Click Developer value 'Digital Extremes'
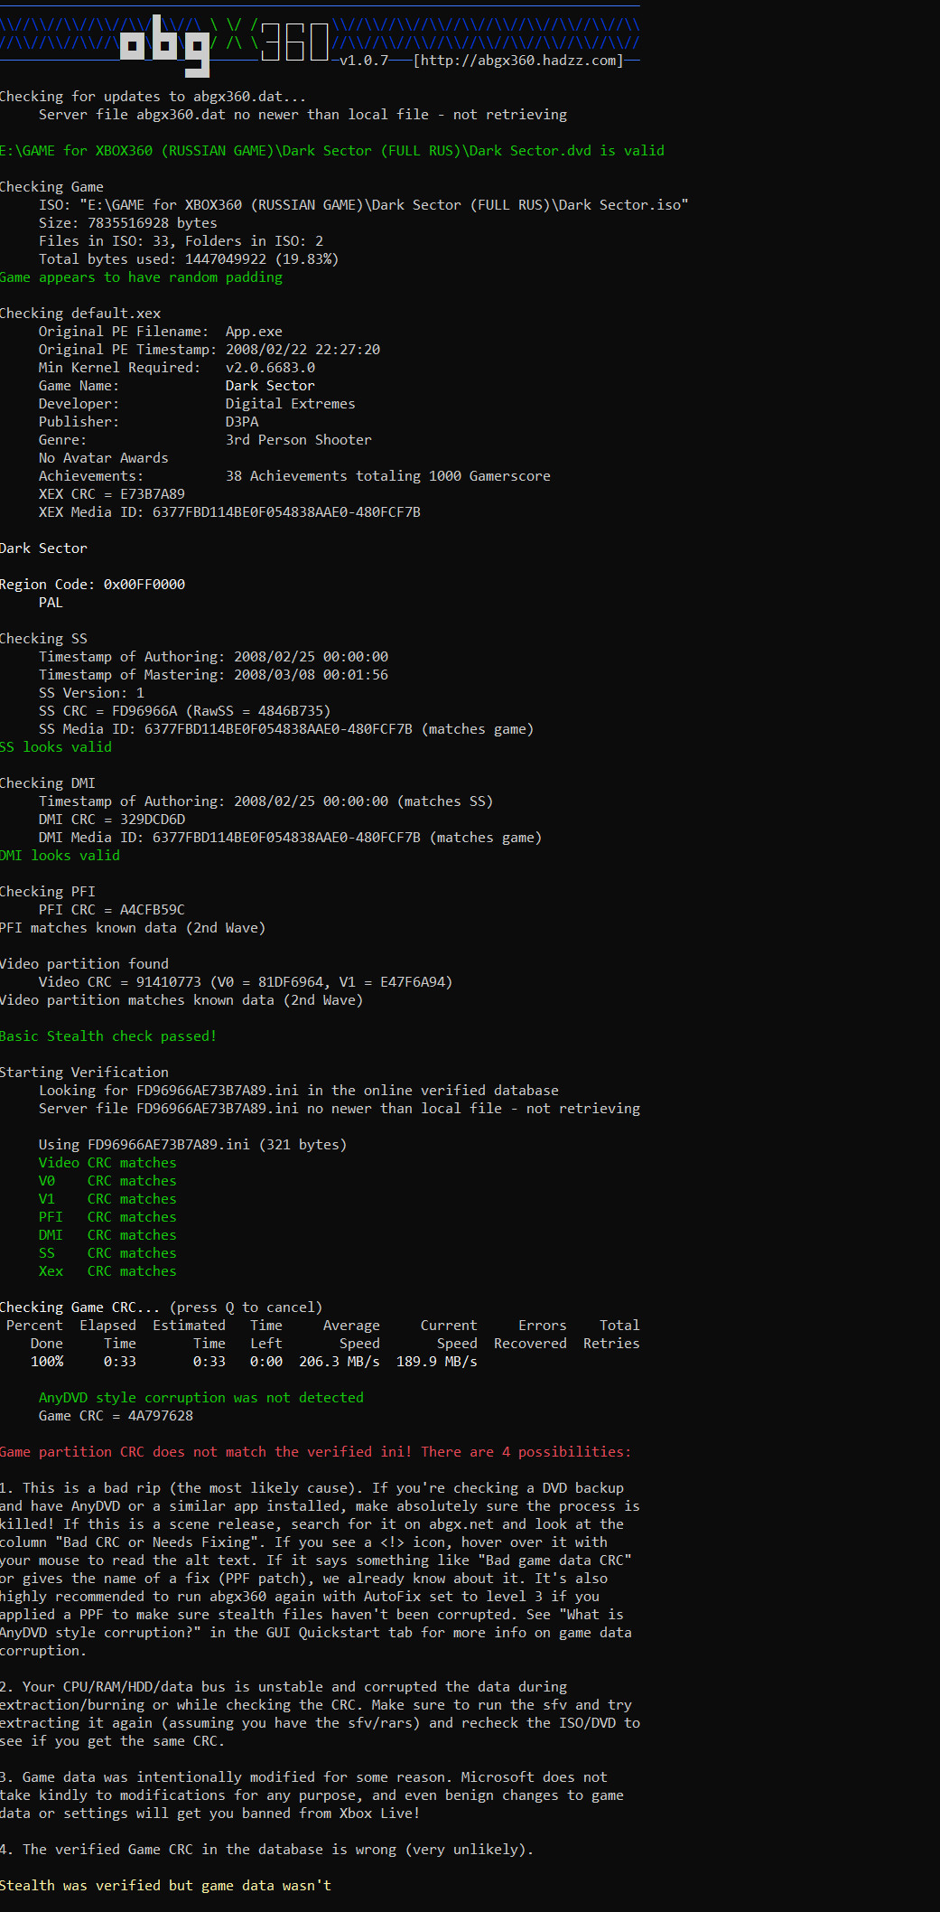Screen dimensions: 940x1912 (x=290, y=404)
